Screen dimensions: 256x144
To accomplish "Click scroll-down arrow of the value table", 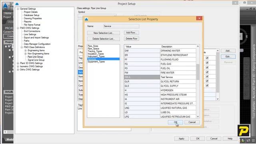I will pos(198,116).
